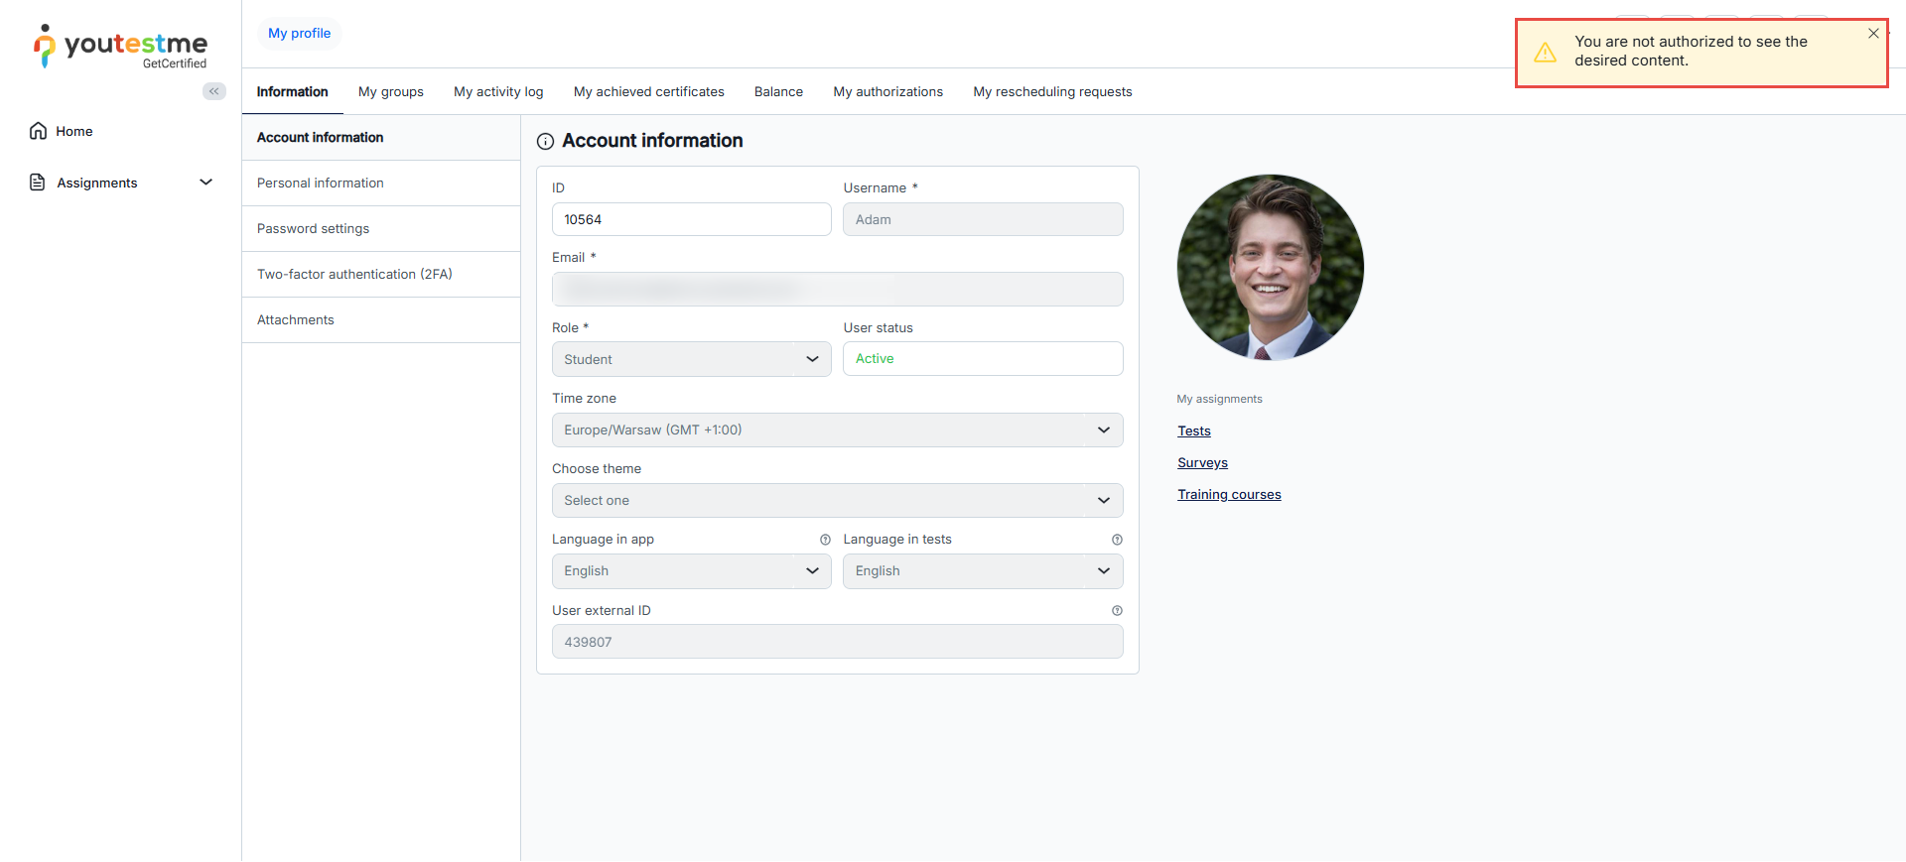Open Two-factor authentication (2FA) section

(354, 275)
